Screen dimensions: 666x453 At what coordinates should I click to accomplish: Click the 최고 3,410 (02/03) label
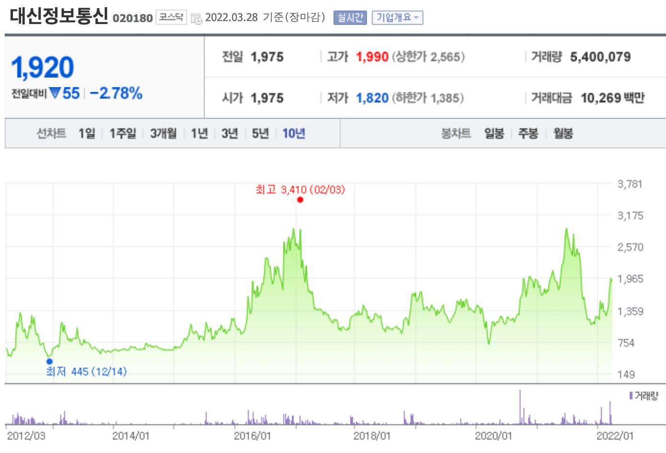(300, 190)
